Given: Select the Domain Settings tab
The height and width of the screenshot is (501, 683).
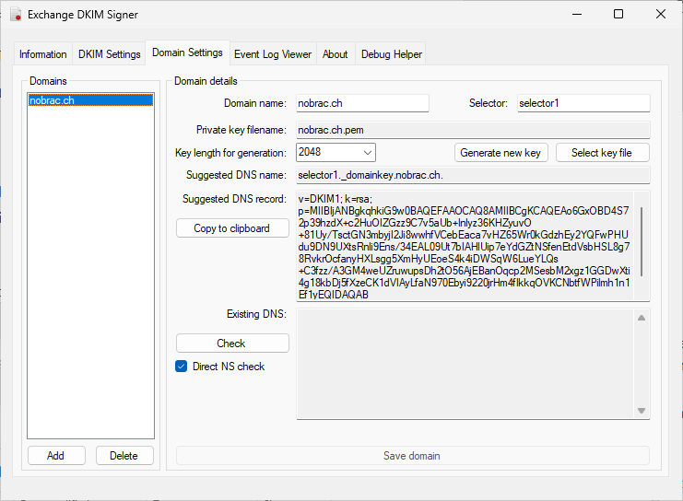Looking at the screenshot, I should coord(187,52).
